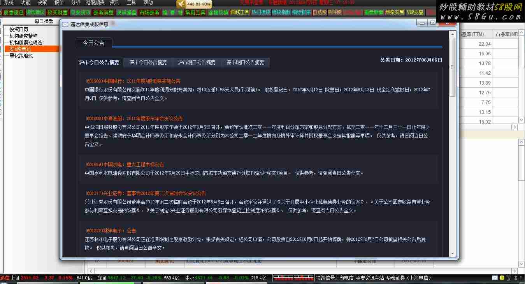Click the 资讯首页 toolbar button
The width and height of the screenshot is (525, 284).
tap(35, 12)
